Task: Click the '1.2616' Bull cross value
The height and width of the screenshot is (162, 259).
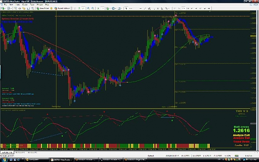Action: coord(241,131)
